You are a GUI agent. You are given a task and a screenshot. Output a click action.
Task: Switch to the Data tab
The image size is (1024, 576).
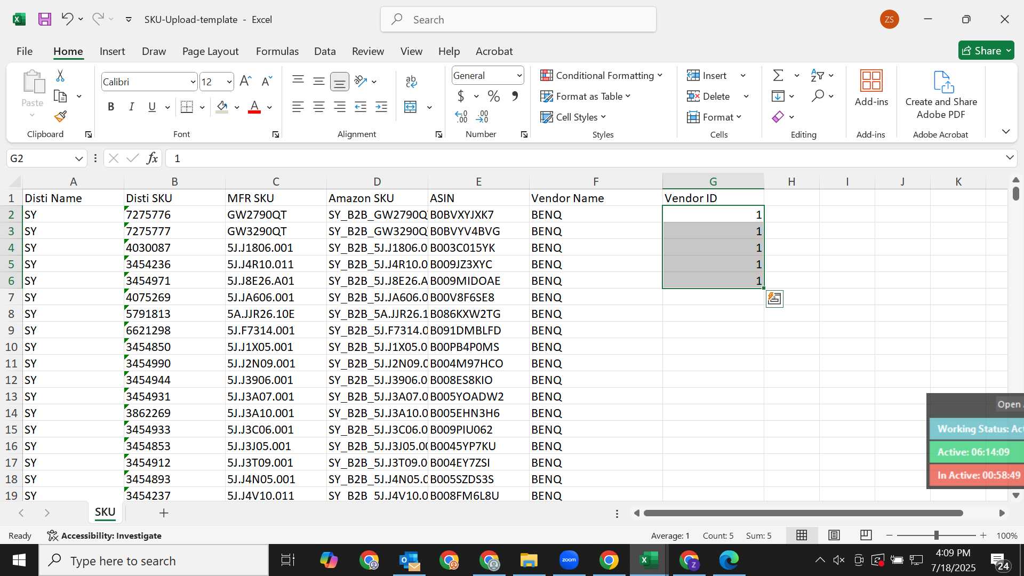coord(325,51)
